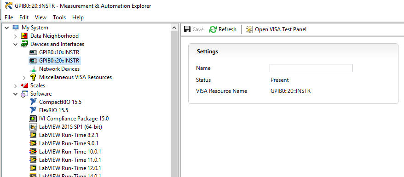This screenshot has height=177, width=404.
Task: Click the CompactRIO 15.5 icon
Action: point(33,102)
